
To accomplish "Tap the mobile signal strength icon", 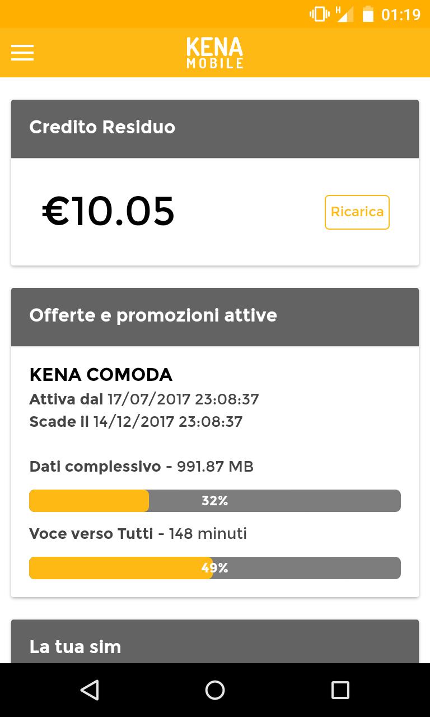I will click(344, 14).
